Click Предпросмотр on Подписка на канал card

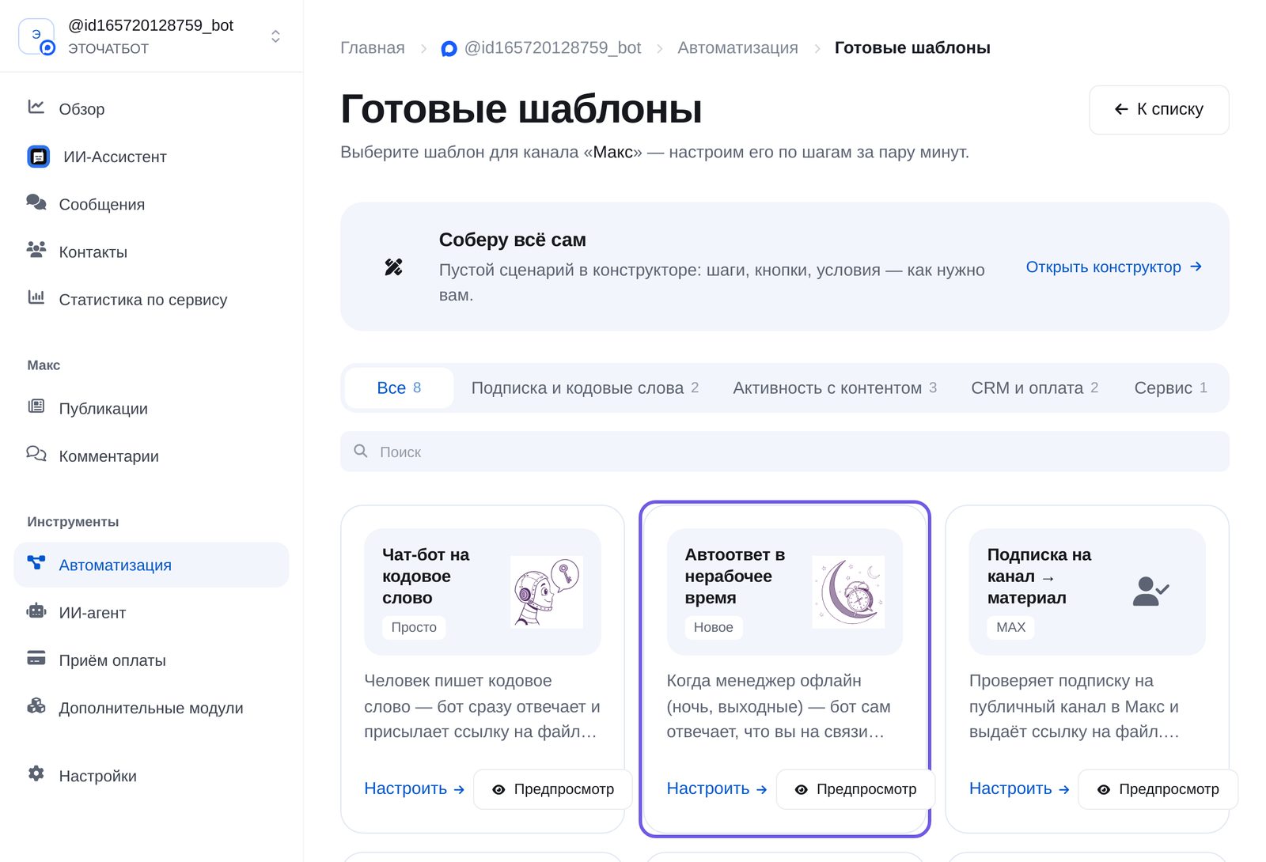1158,789
